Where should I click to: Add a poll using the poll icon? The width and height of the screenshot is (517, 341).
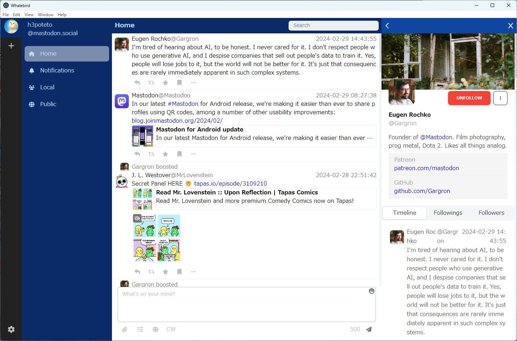pyautogui.click(x=140, y=329)
